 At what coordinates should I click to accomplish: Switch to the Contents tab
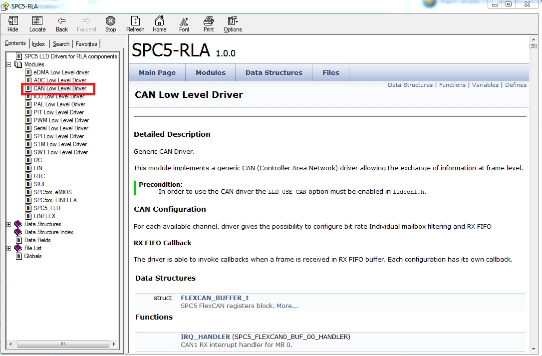click(x=15, y=43)
